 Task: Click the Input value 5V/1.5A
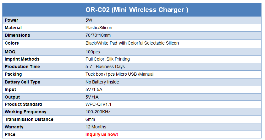tap(94, 89)
